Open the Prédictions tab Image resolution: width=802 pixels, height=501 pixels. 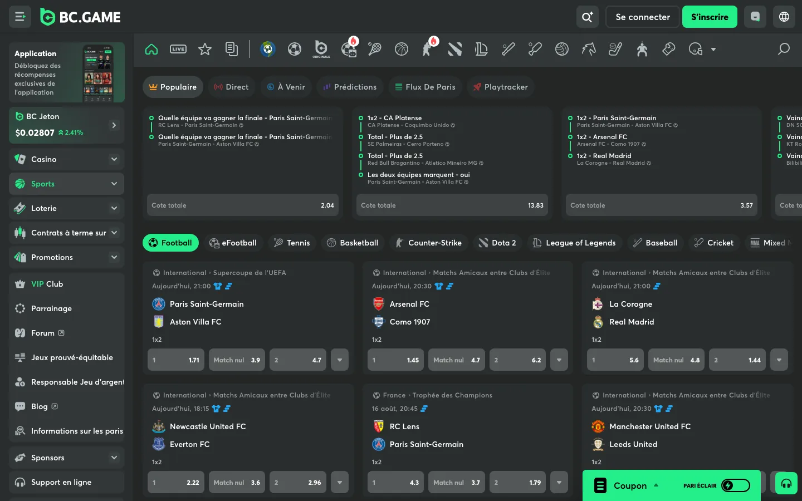point(350,87)
